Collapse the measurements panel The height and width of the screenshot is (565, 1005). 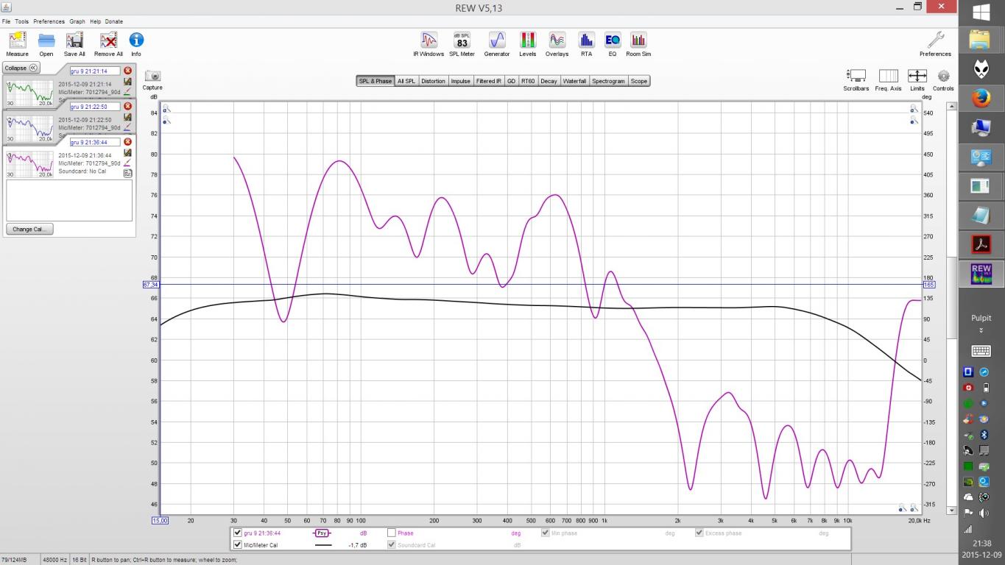click(21, 68)
